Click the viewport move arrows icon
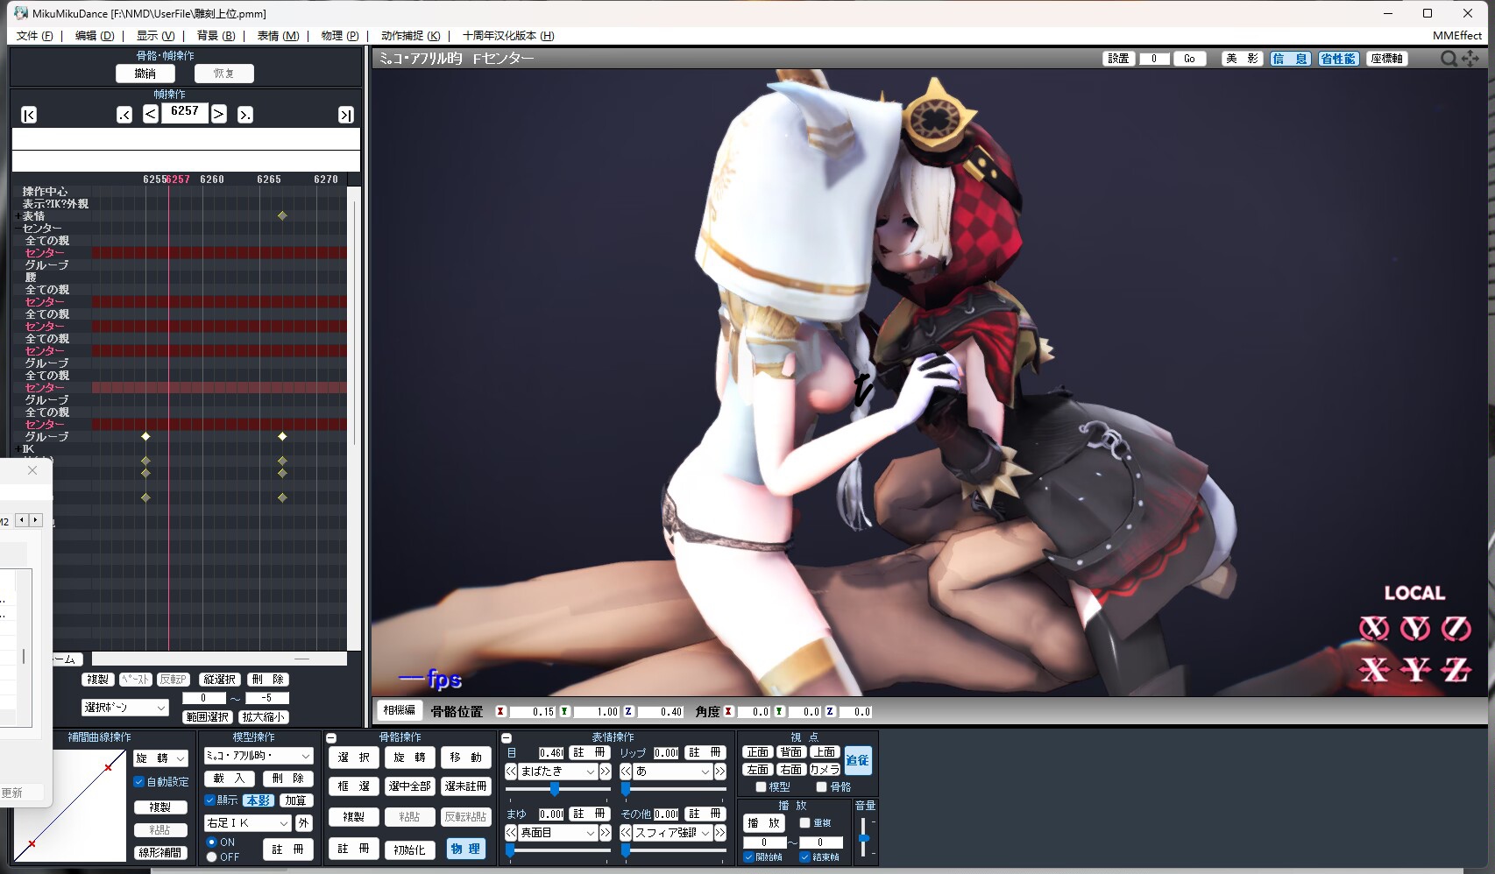1495x874 pixels. coord(1470,59)
